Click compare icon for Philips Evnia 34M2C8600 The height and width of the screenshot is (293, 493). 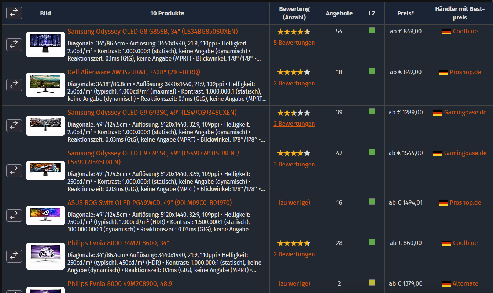[14, 256]
